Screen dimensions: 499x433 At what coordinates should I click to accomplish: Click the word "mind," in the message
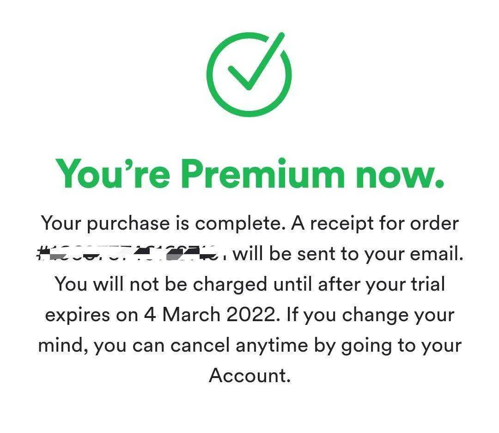point(62,345)
